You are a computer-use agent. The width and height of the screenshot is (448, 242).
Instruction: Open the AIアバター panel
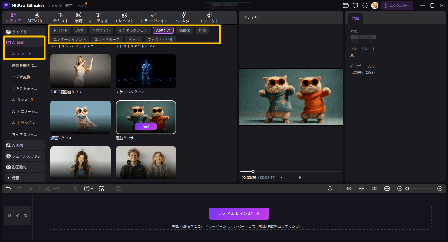(x=37, y=18)
